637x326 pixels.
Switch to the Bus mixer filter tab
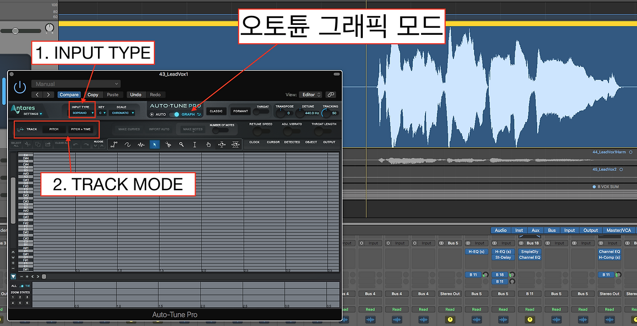pyautogui.click(x=552, y=230)
